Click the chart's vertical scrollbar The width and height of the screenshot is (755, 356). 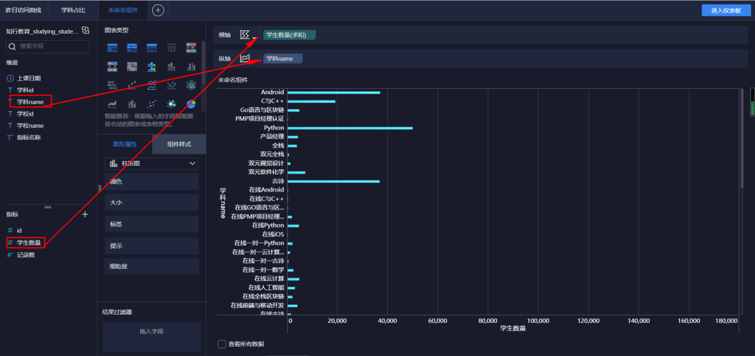(x=742, y=139)
